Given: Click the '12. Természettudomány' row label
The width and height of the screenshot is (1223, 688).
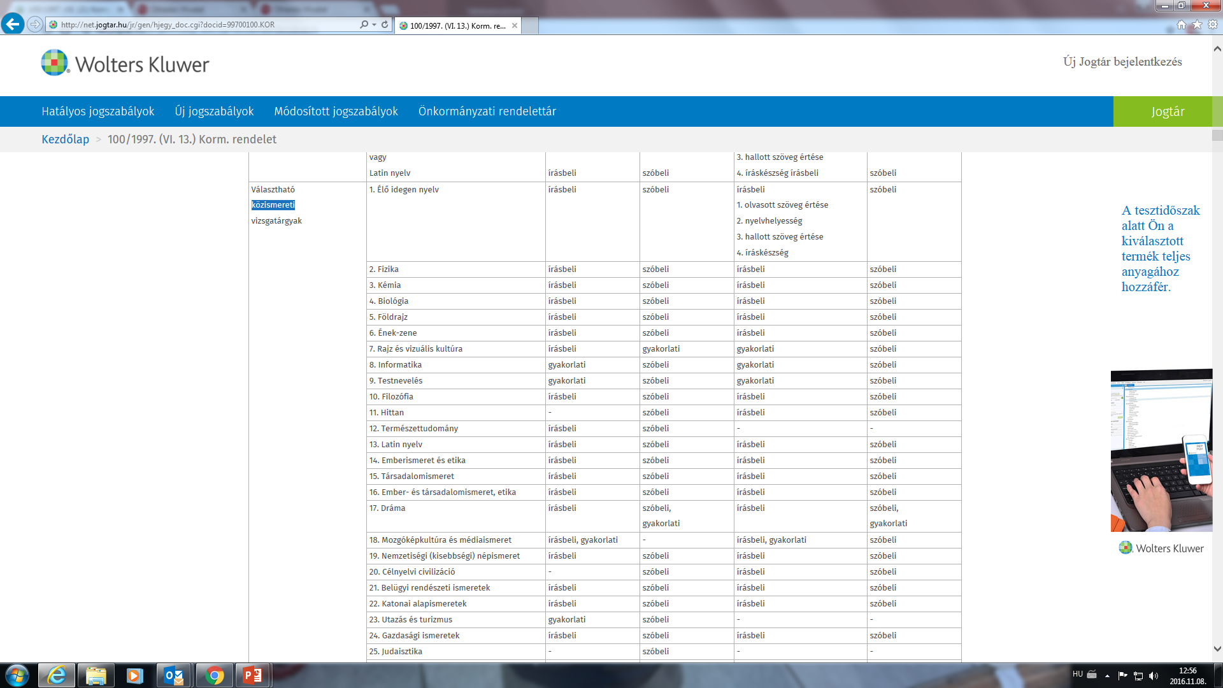Looking at the screenshot, I should pos(413,429).
